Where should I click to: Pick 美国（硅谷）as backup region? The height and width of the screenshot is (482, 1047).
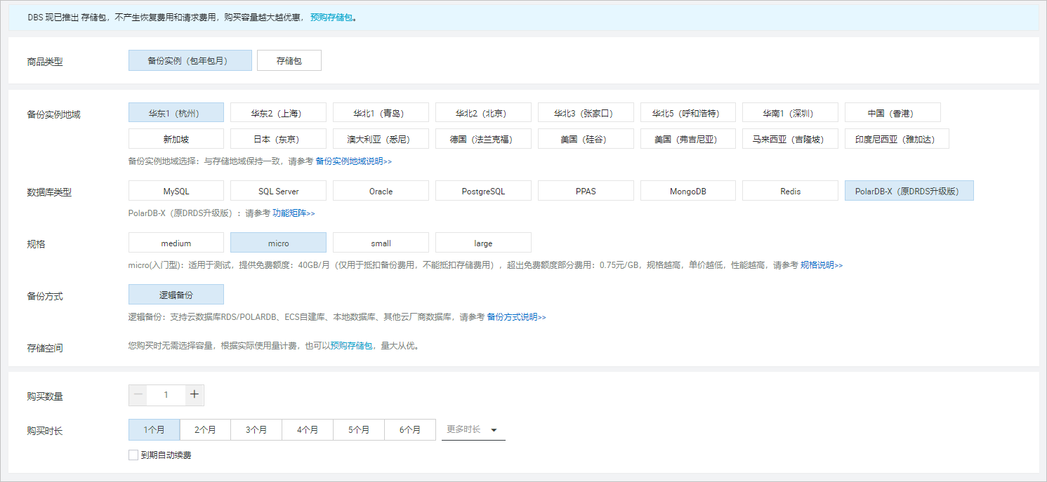point(586,139)
